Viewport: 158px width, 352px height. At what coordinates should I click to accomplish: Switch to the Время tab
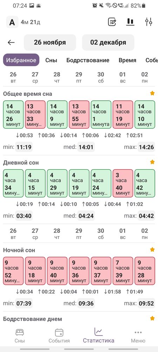tap(127, 60)
